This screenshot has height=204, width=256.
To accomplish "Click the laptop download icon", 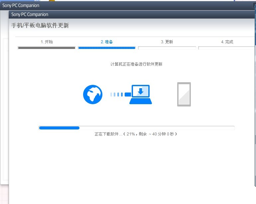I will click(141, 95).
